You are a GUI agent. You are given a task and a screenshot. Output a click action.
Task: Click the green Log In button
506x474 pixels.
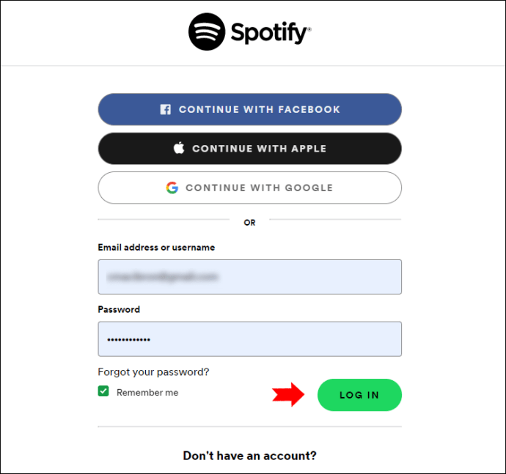point(359,395)
